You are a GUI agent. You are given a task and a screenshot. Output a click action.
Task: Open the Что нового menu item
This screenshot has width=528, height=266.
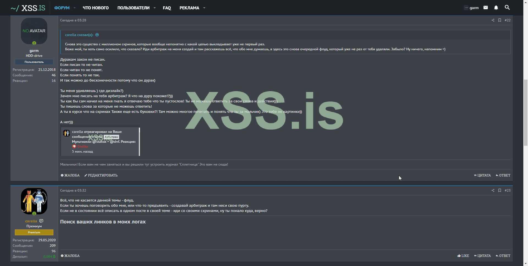tap(96, 8)
